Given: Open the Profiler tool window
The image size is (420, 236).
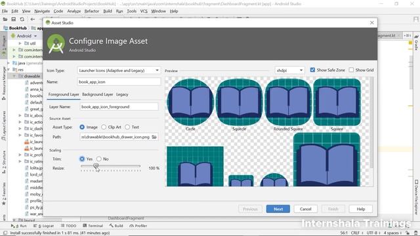Looking at the screenshot, I should [x=138, y=226].
